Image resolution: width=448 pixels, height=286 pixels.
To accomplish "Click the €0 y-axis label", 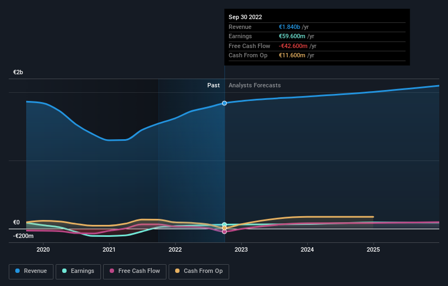I will 16,222.
